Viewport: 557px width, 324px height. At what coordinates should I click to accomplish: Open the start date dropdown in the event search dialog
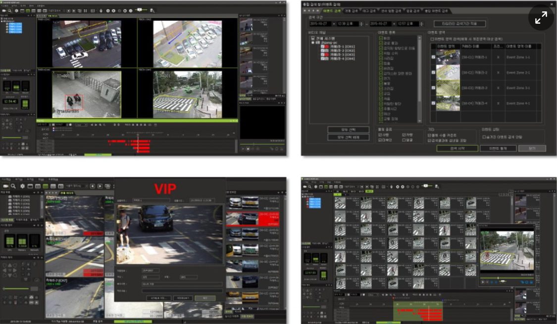(334, 24)
